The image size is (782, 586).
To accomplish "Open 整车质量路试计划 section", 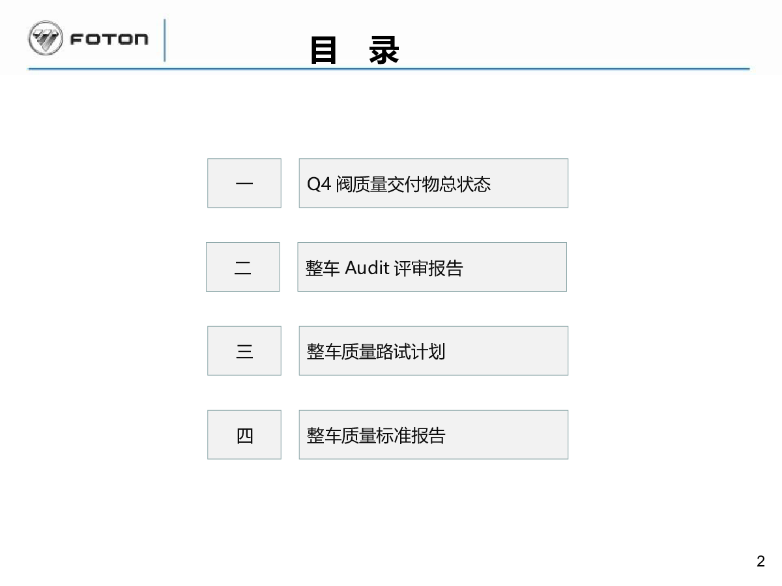I will click(433, 351).
